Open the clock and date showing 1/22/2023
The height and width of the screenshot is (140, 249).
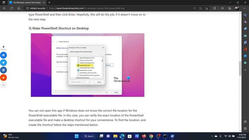coord(242,136)
